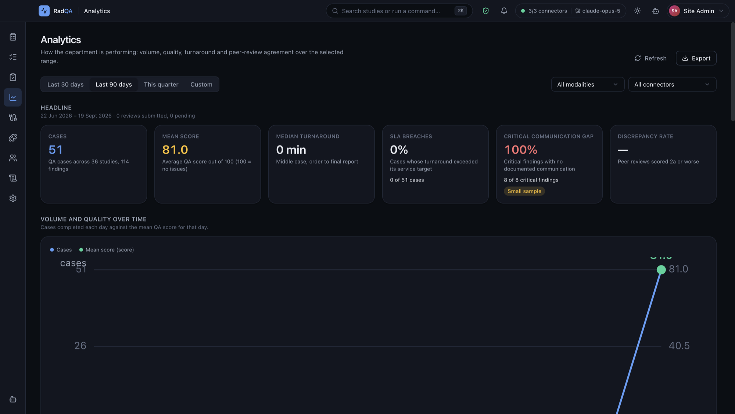Open the puzzle-piece connectors icon in sidebar

(x=13, y=138)
